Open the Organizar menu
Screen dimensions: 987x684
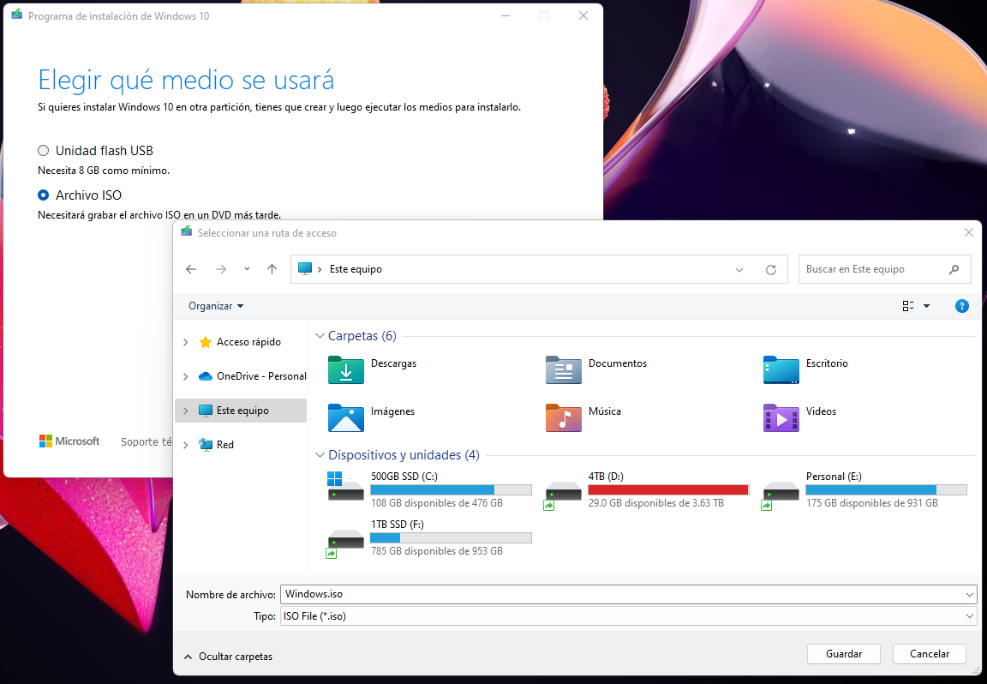click(x=216, y=306)
